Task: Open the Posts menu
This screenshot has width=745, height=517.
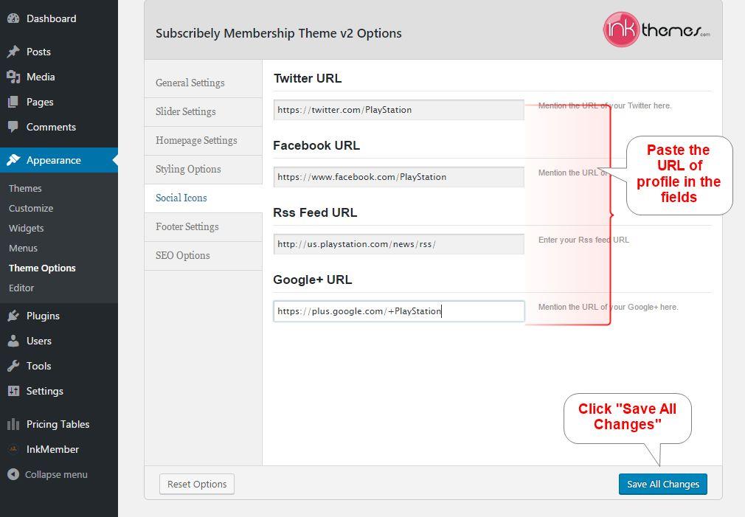Action: click(x=38, y=52)
